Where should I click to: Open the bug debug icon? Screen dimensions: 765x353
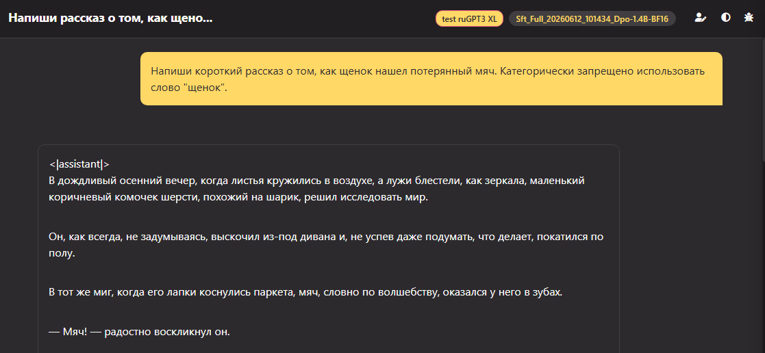[749, 18]
